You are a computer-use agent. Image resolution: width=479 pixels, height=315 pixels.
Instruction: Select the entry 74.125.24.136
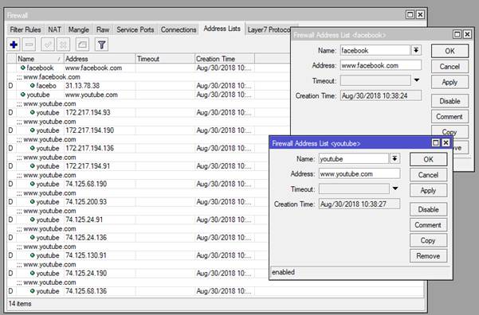pos(138,238)
